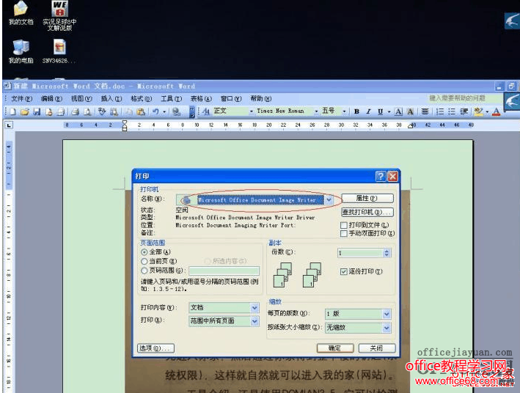520x393 pixels.
Task: Click the Character Shading A icon
Action: click(410, 111)
